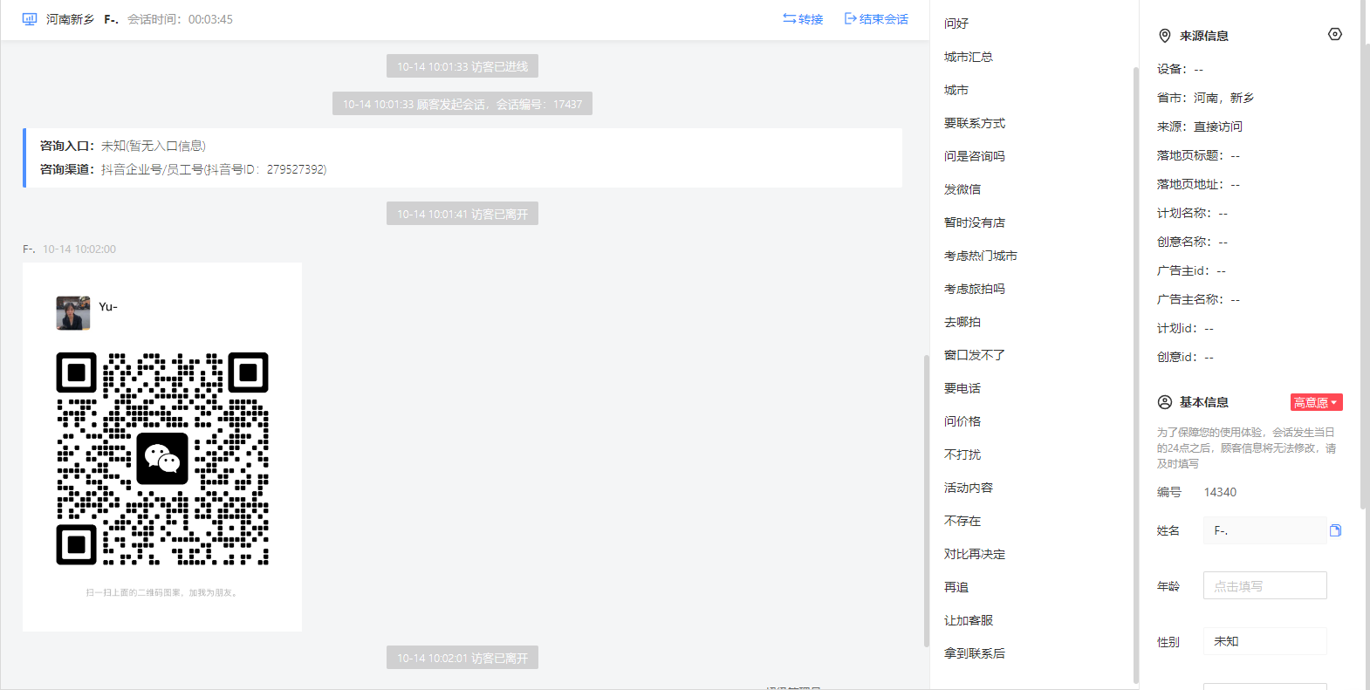Click the 来源: 直接访问 entry
The width and height of the screenshot is (1370, 690).
1200,126
